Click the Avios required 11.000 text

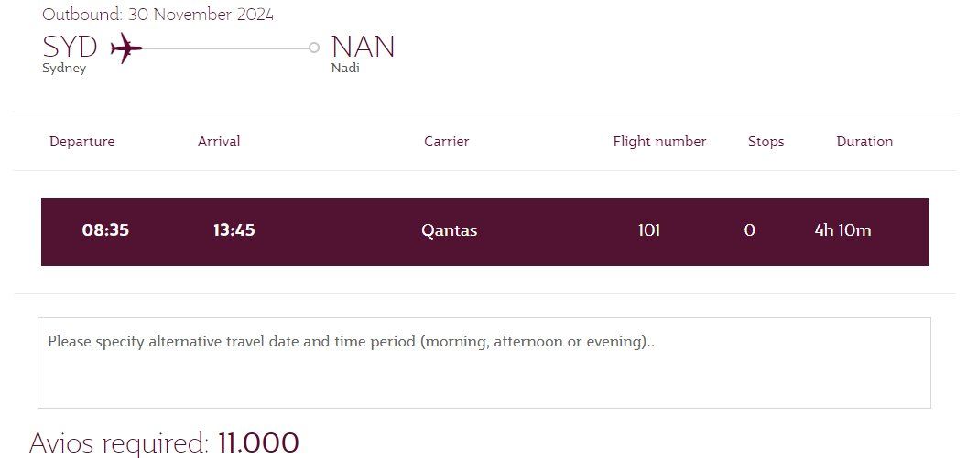coord(164,442)
